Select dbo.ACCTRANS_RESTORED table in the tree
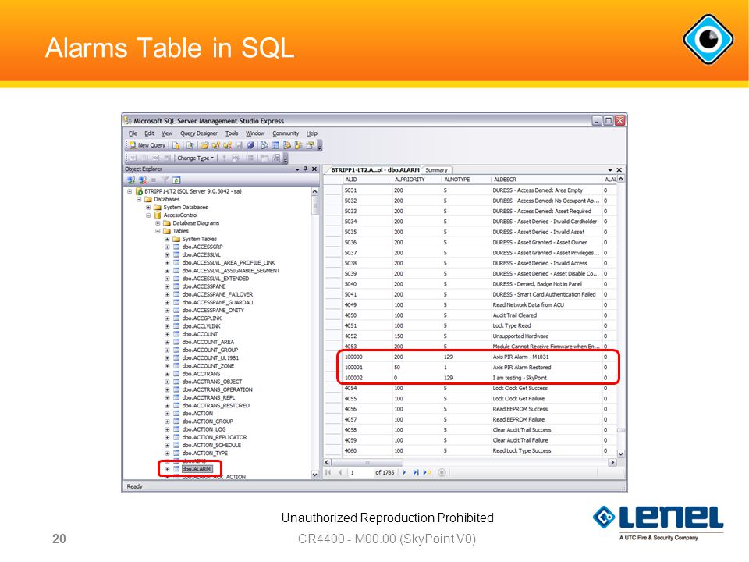This screenshot has height=562, width=749. [215, 405]
